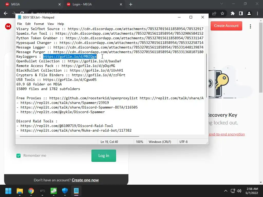Screen dimensions: 263x197
Task: Click the Python Token Grabber line
Action: coord(110,38)
